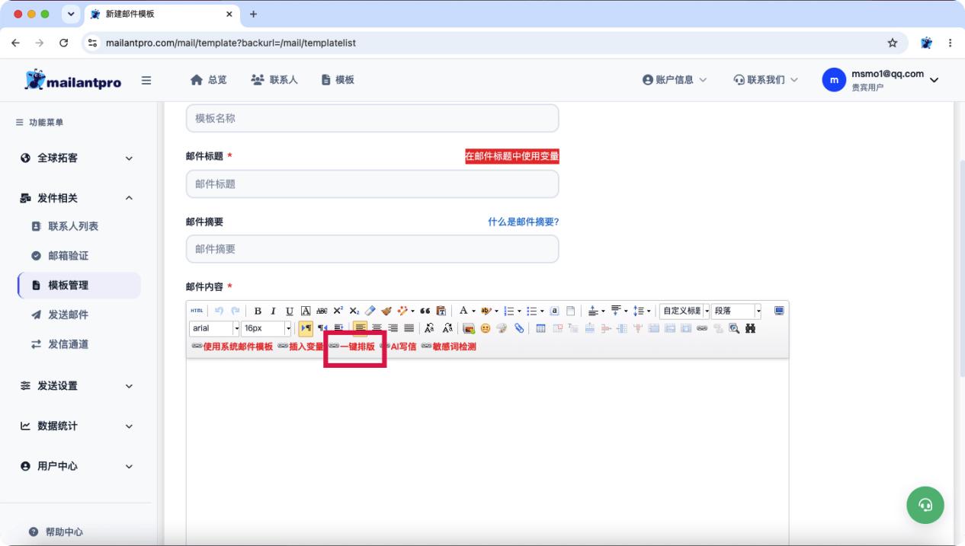Toggle the sidebar hamburger menu
Viewport: 965px width, 546px height.
[x=146, y=80]
